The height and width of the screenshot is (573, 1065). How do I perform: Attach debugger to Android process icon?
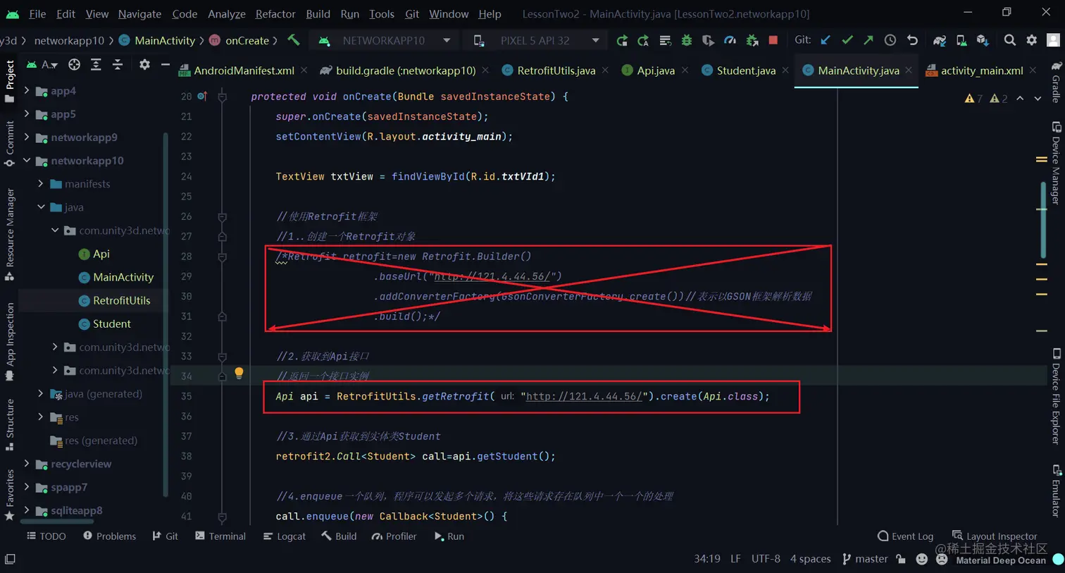coord(752,40)
